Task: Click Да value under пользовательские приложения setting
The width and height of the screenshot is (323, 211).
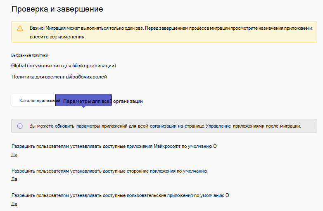Action: [14, 204]
